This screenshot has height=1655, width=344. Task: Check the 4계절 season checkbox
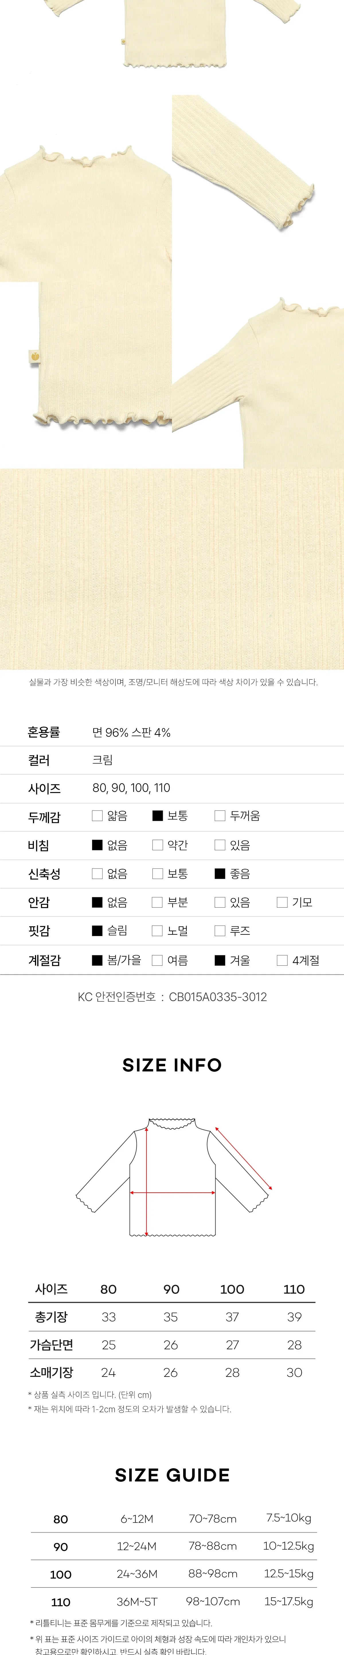[282, 960]
